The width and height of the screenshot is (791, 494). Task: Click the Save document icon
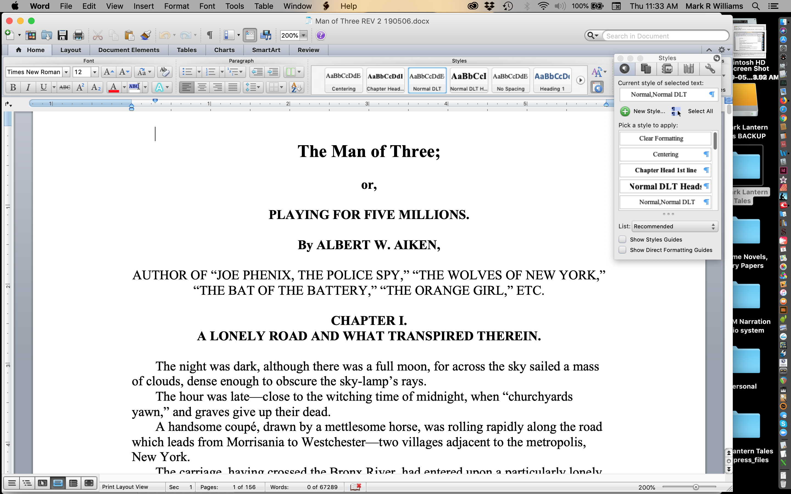click(x=62, y=35)
